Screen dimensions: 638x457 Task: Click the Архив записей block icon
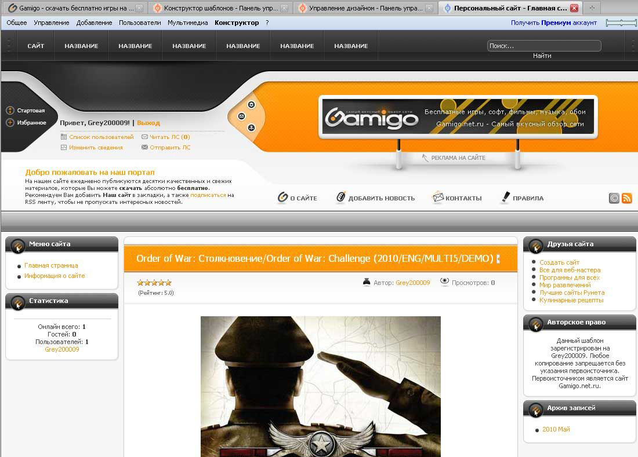pyautogui.click(x=536, y=410)
